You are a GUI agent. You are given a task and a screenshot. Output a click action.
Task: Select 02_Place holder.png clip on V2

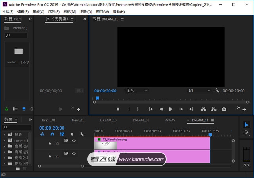[x=152, y=143]
